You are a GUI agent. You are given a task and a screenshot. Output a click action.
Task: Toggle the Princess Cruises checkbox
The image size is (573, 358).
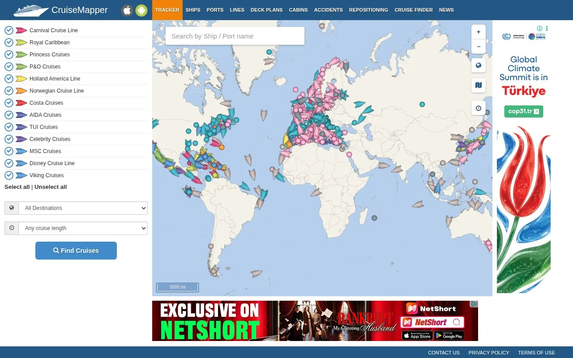click(9, 55)
